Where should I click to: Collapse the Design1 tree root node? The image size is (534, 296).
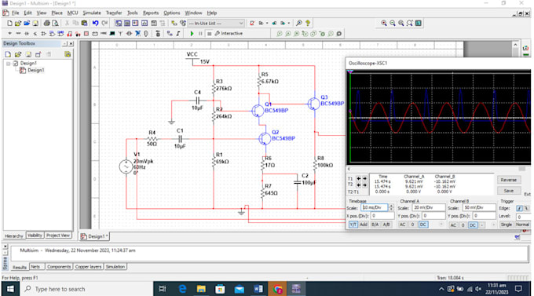[9, 64]
